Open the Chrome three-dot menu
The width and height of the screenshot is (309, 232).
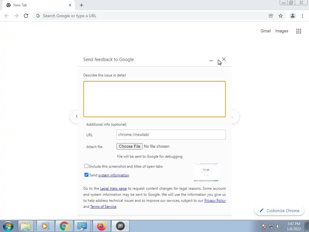point(302,16)
